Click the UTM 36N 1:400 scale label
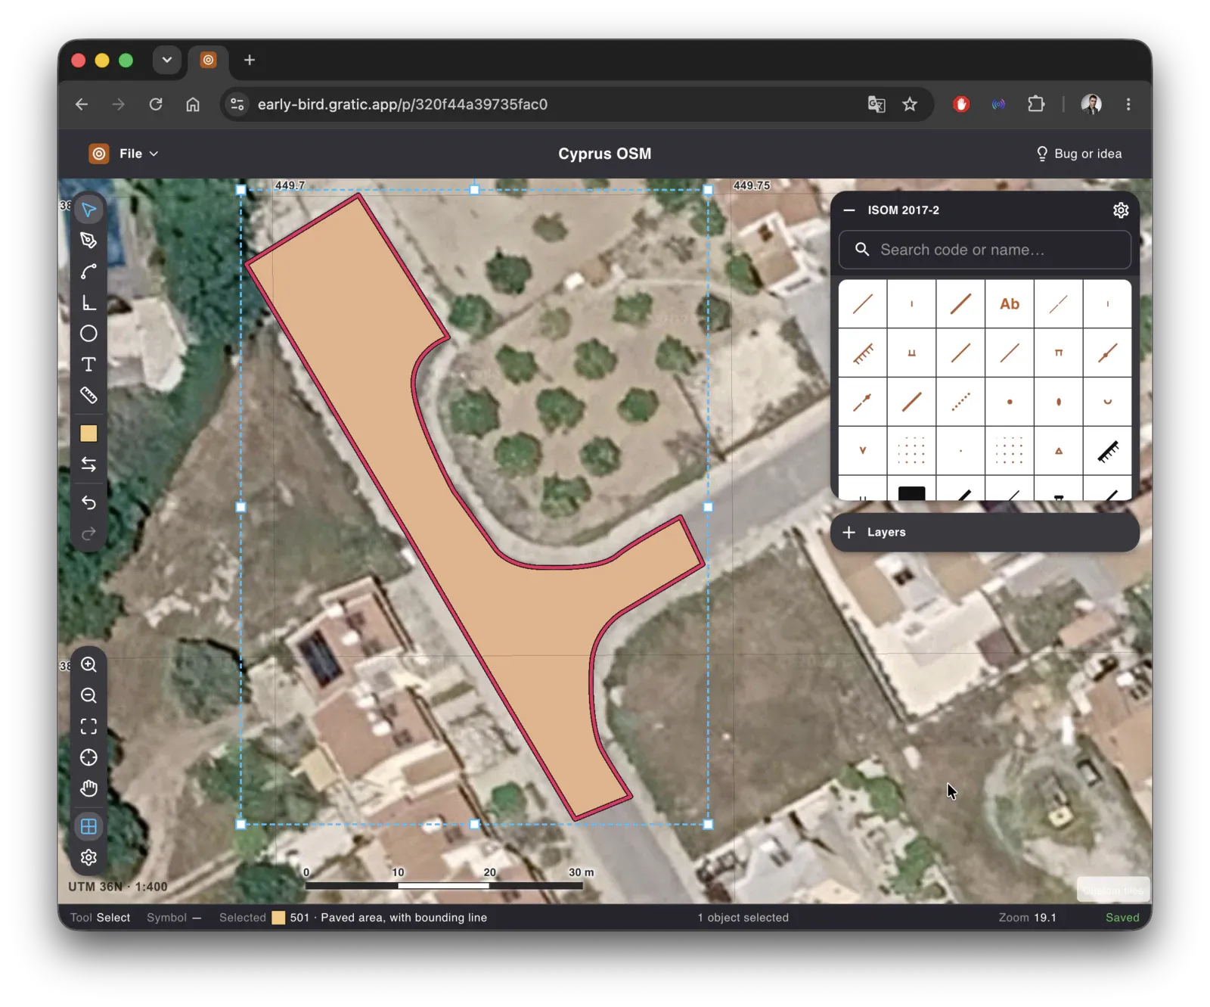 (118, 887)
